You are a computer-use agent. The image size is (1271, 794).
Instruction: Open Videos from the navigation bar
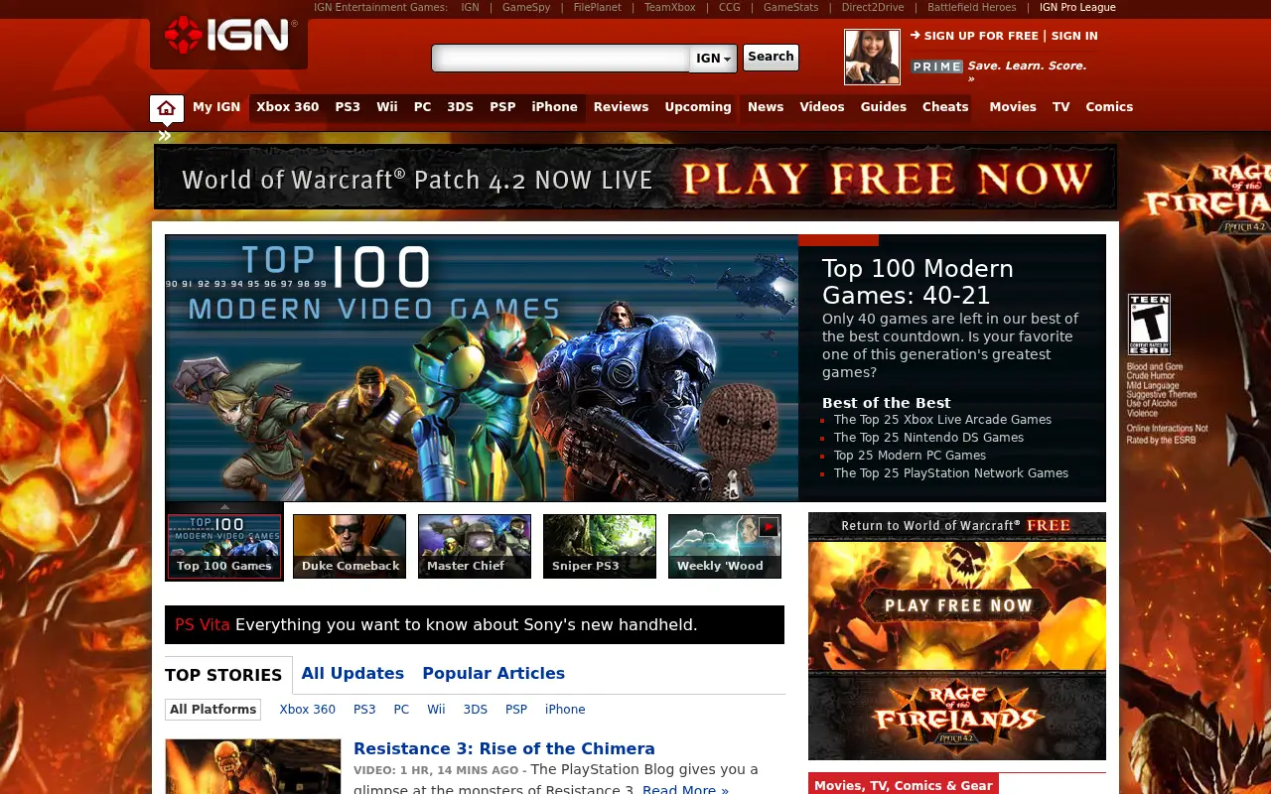coord(822,107)
